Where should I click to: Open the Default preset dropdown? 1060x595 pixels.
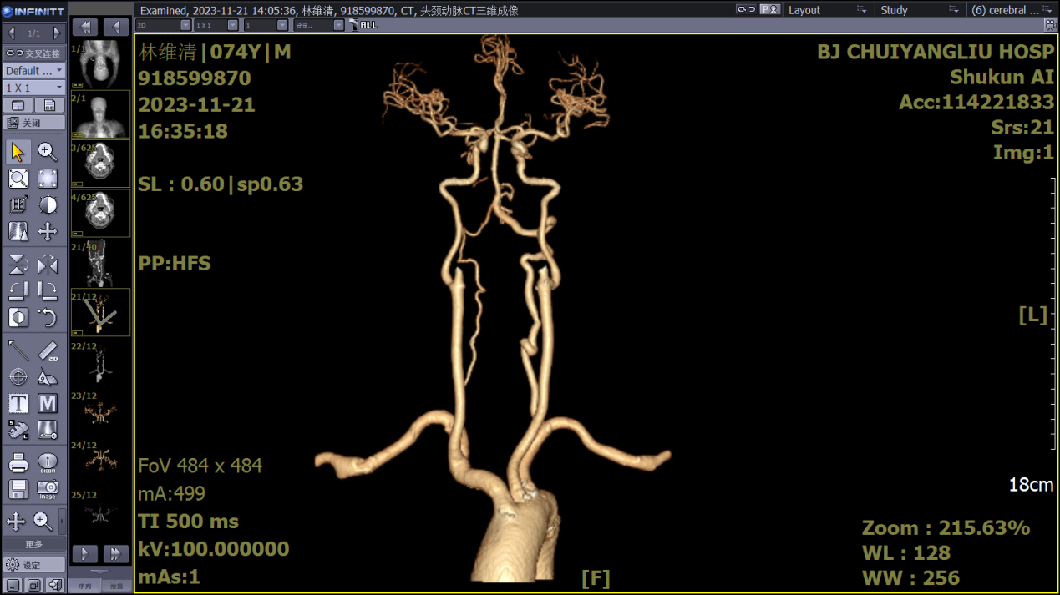pyautogui.click(x=33, y=71)
